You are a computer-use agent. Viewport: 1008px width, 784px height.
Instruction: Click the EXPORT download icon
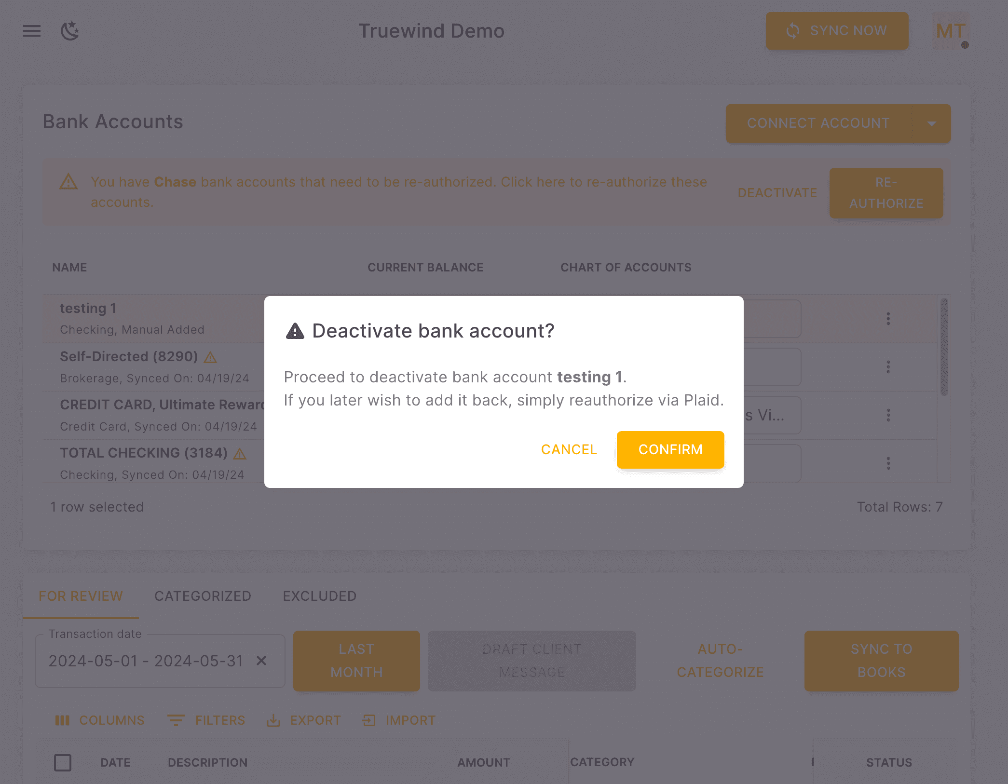click(273, 720)
